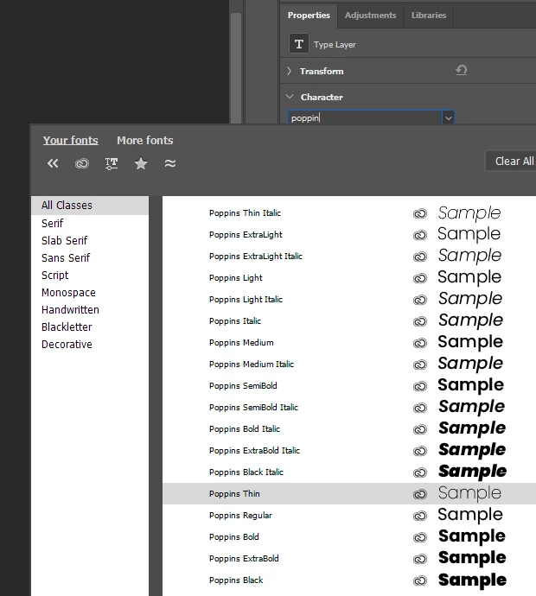The height and width of the screenshot is (596, 536).
Task: Expand the Transform section
Action: click(x=289, y=71)
